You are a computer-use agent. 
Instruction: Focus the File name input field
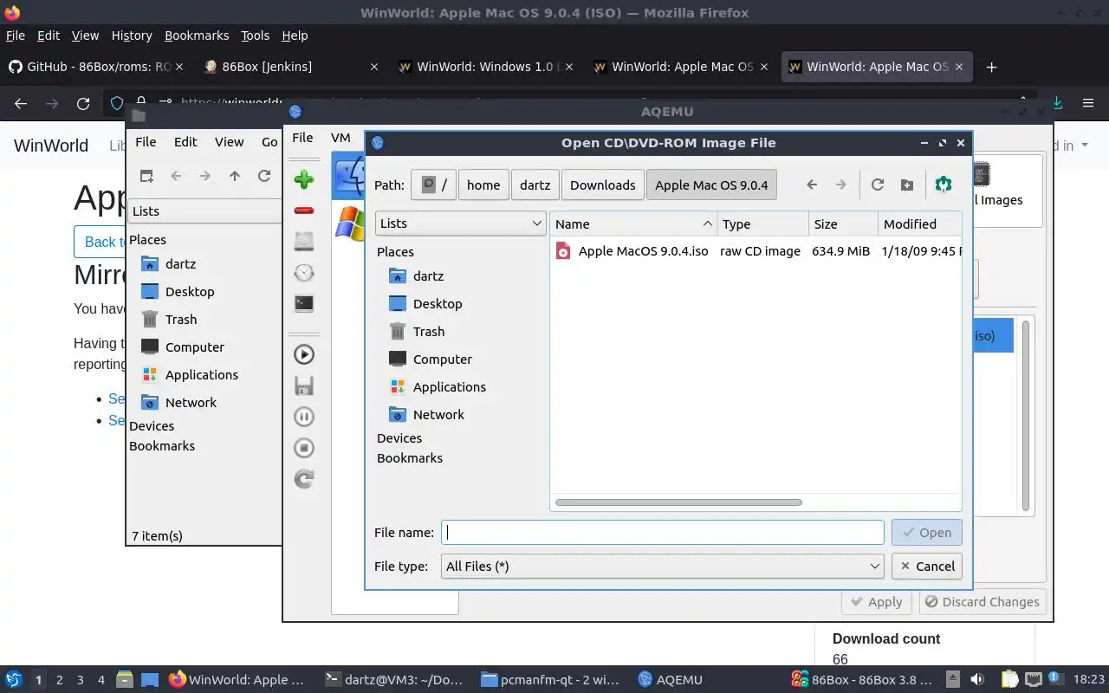(663, 533)
